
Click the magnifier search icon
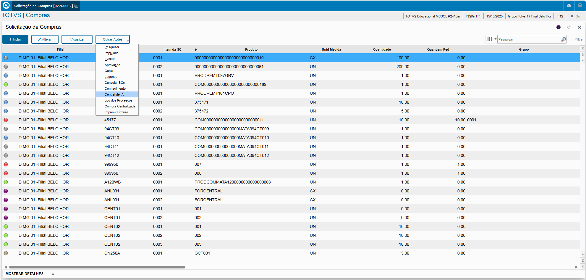564,39
